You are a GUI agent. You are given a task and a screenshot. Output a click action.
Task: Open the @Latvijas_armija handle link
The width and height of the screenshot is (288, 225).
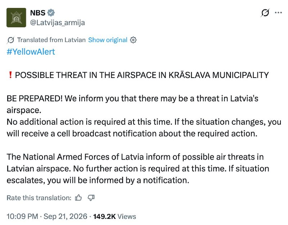[57, 23]
